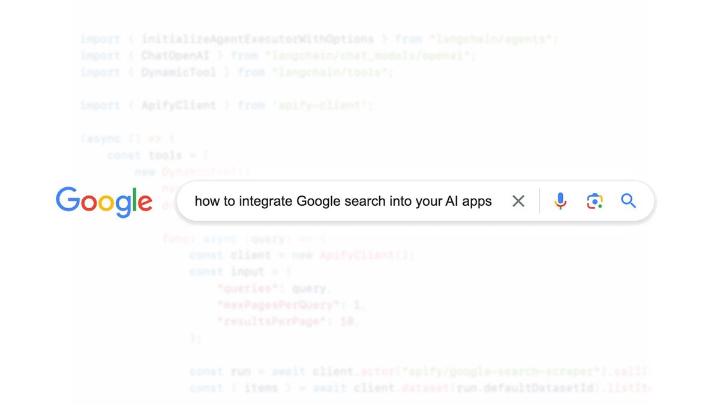
Task: Select the camera icon for visual search
Action: click(x=594, y=201)
